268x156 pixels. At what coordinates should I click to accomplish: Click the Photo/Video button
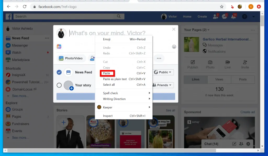71,58
